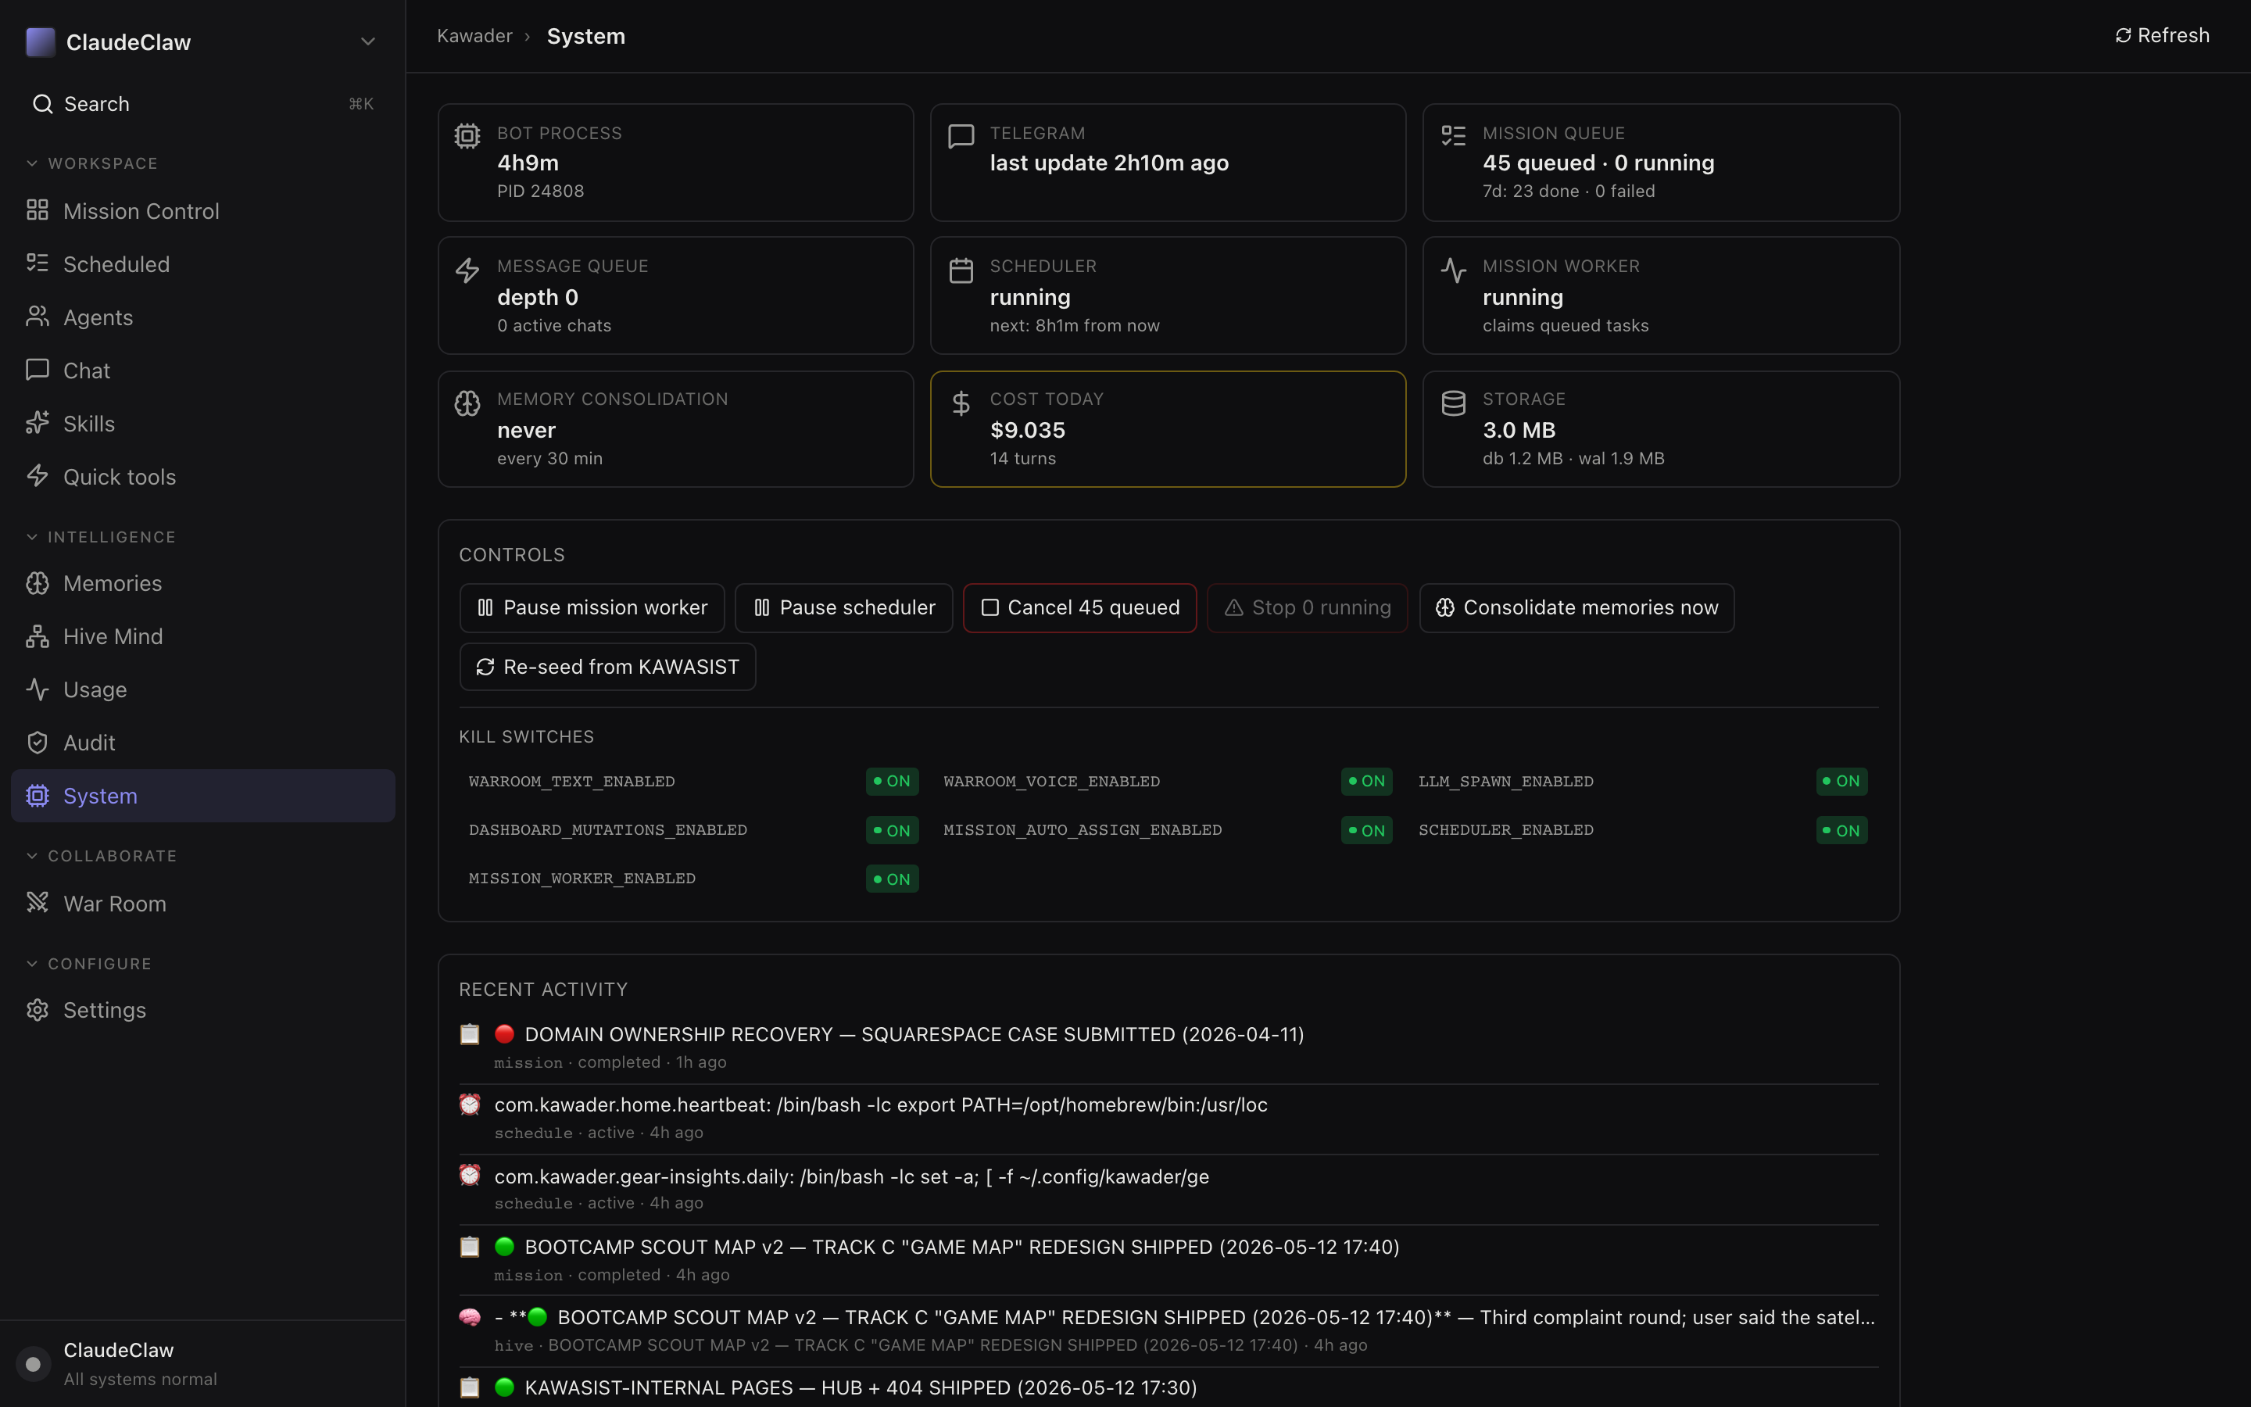Click the Cost Today dollar icon

point(961,403)
